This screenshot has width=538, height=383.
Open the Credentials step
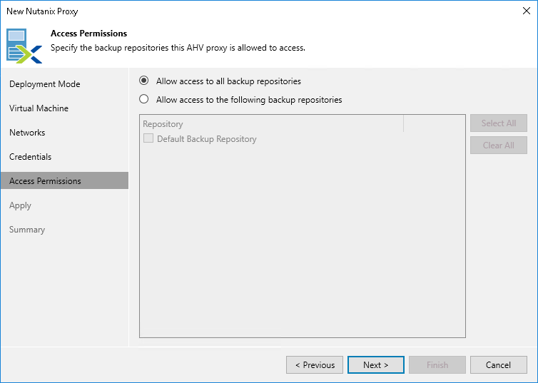30,157
